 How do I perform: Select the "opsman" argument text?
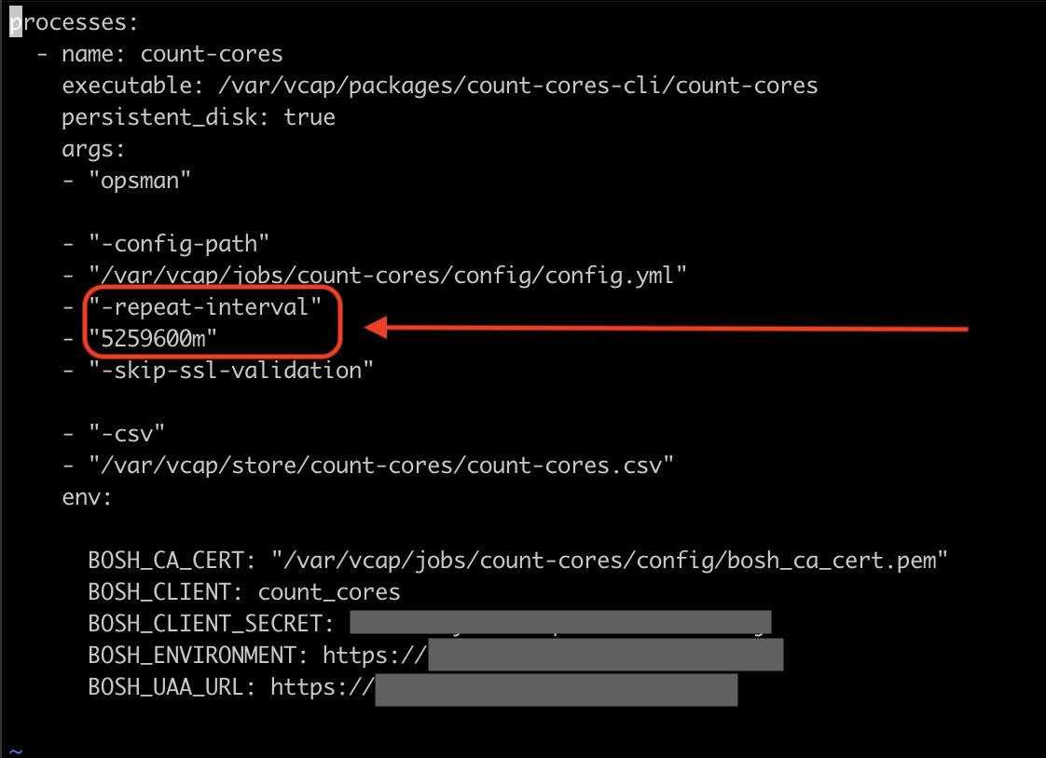tap(140, 181)
